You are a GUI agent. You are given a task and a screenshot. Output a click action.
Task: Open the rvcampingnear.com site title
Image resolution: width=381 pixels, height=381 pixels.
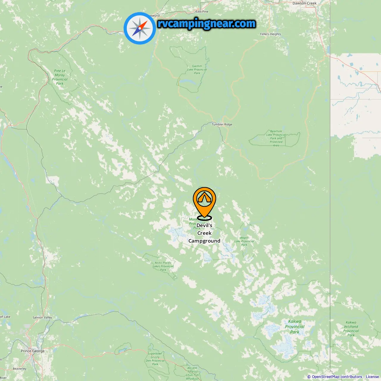(207, 24)
